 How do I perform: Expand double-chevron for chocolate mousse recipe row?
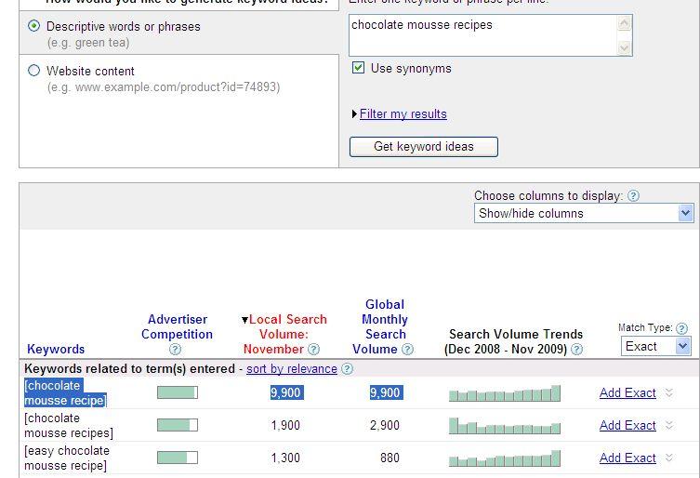coord(668,393)
